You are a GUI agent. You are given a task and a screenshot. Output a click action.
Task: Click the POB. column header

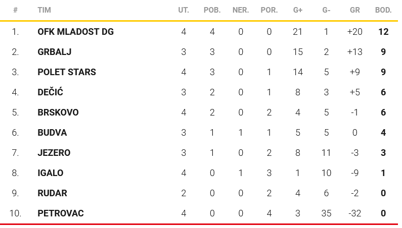coord(212,10)
